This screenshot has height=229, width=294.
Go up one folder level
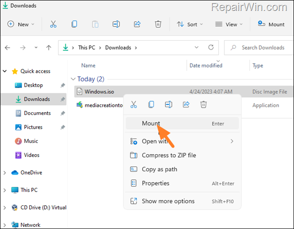pos(49,48)
